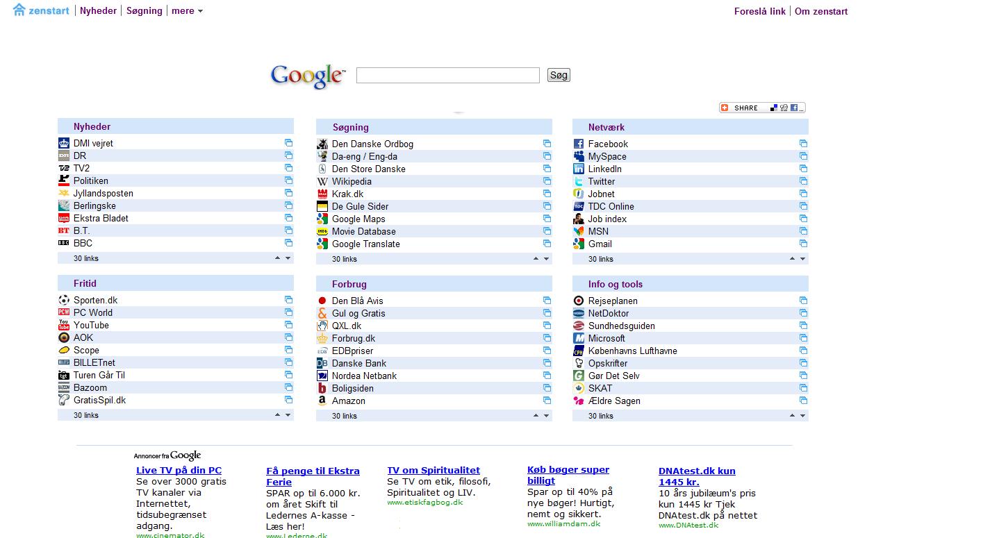Collapse Info og tools list up arrow
The width and height of the screenshot is (999, 538).
point(792,415)
